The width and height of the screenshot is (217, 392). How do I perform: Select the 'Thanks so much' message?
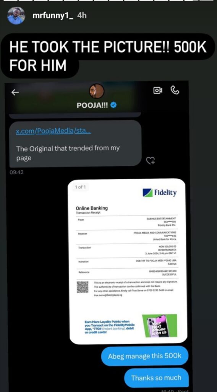[156, 377]
